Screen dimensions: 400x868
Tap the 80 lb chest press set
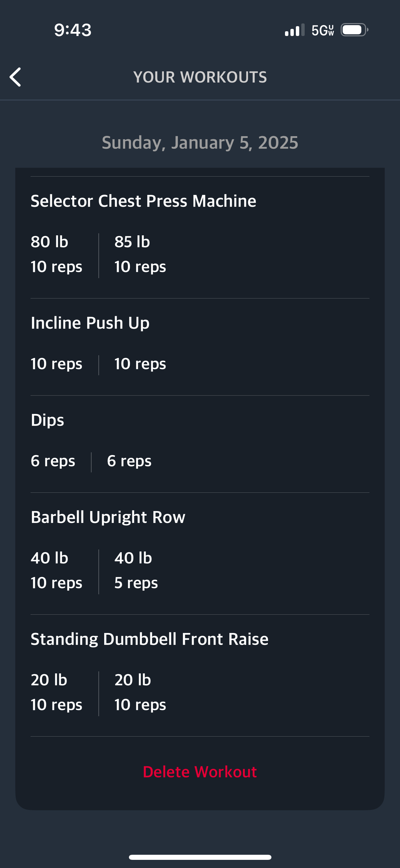[x=57, y=254]
